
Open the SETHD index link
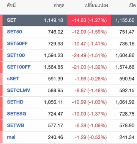(x=15, y=102)
